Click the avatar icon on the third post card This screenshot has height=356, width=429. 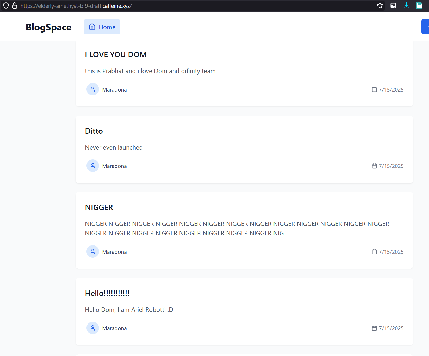point(93,252)
